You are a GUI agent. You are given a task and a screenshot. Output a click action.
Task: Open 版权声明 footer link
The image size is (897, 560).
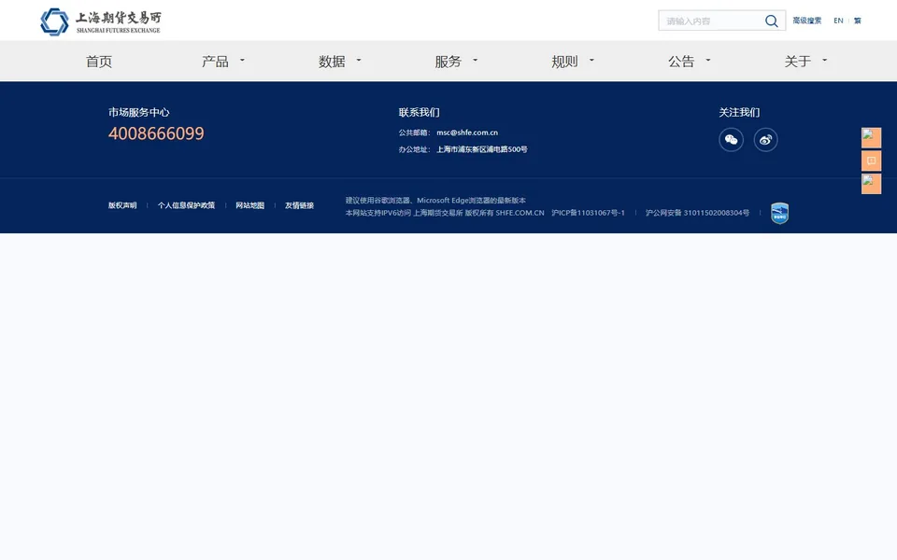click(122, 205)
